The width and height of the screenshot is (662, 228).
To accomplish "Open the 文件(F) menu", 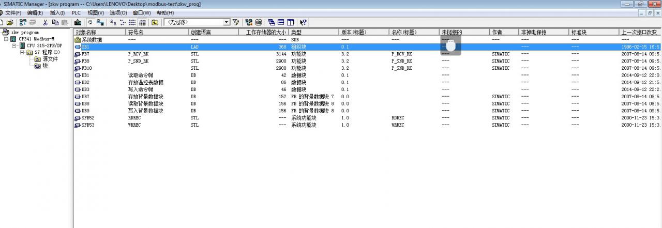I will (13, 12).
